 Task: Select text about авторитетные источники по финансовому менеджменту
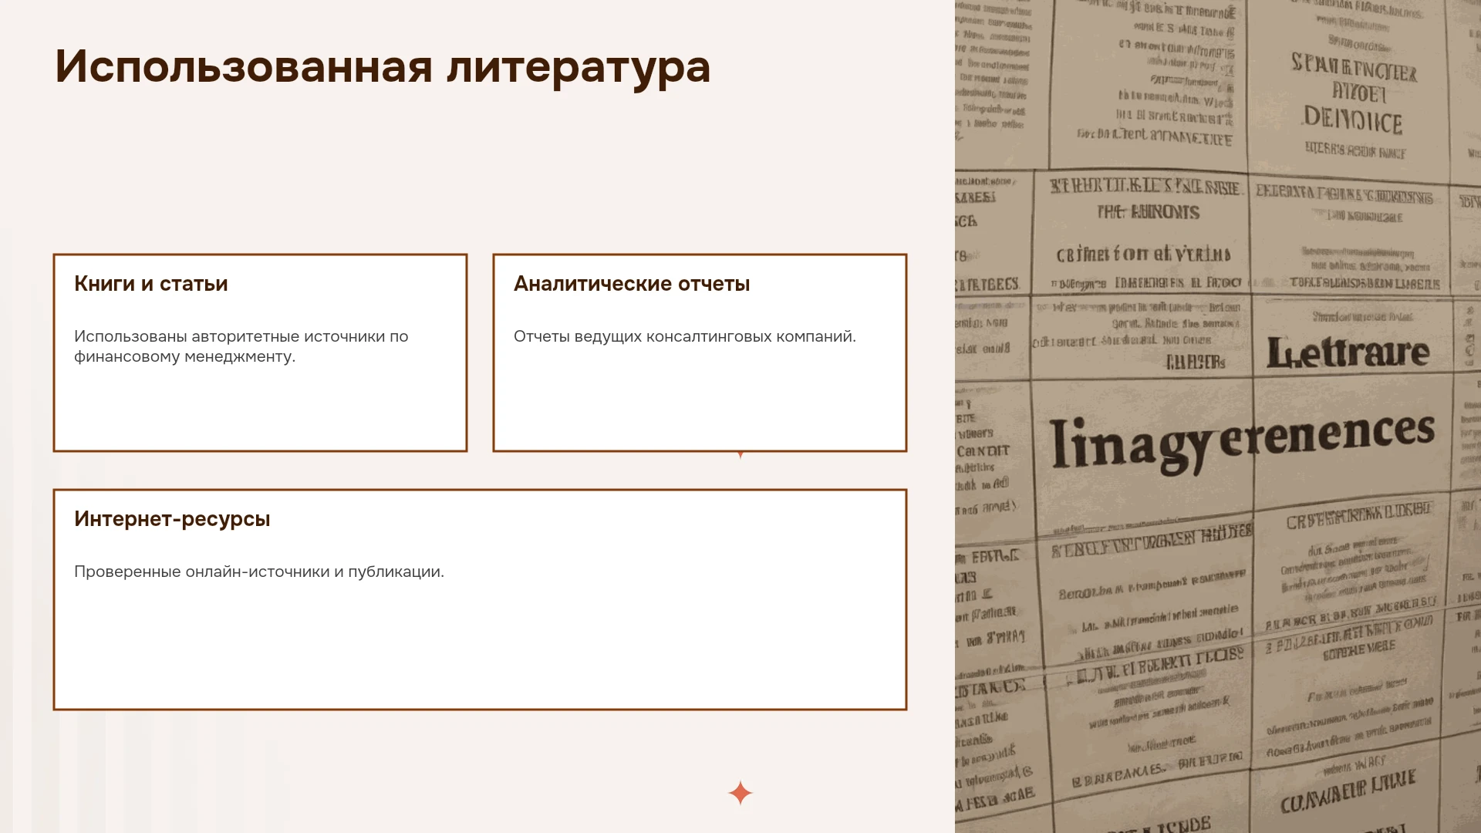241,346
